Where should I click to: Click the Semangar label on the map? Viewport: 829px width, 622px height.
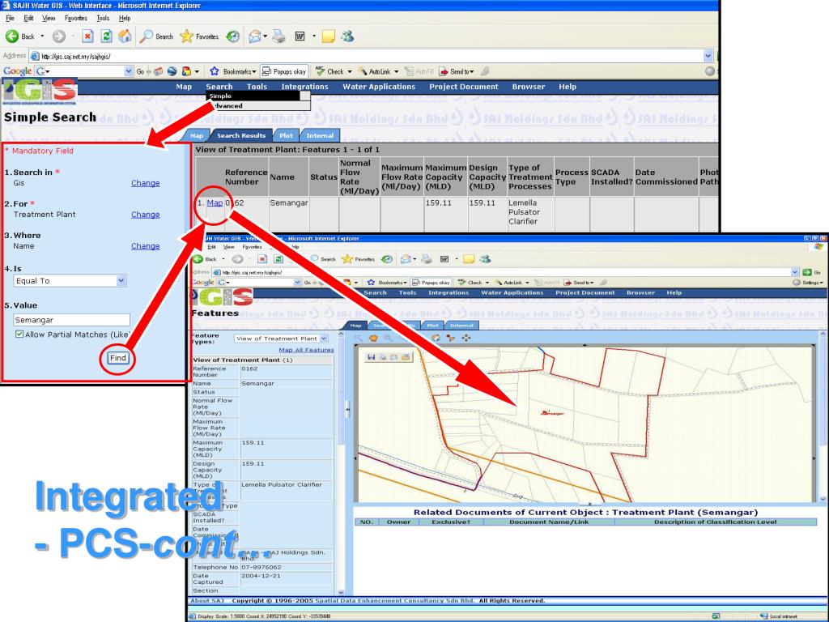[553, 413]
